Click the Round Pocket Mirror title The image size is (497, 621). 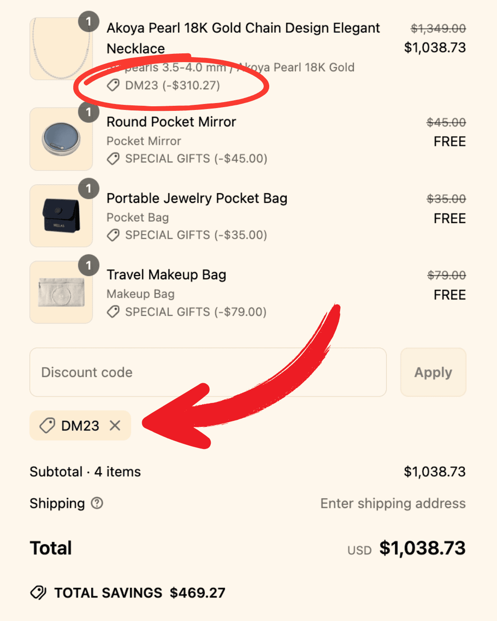click(171, 122)
